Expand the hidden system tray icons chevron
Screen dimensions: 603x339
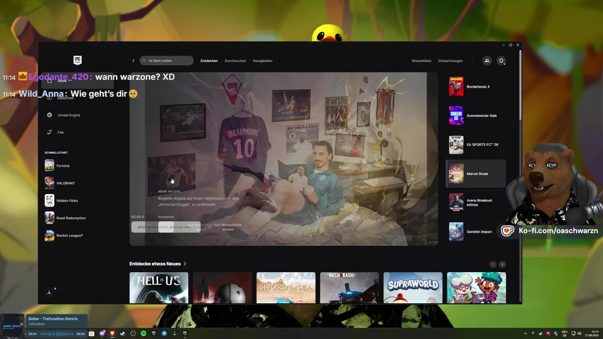[526, 334]
